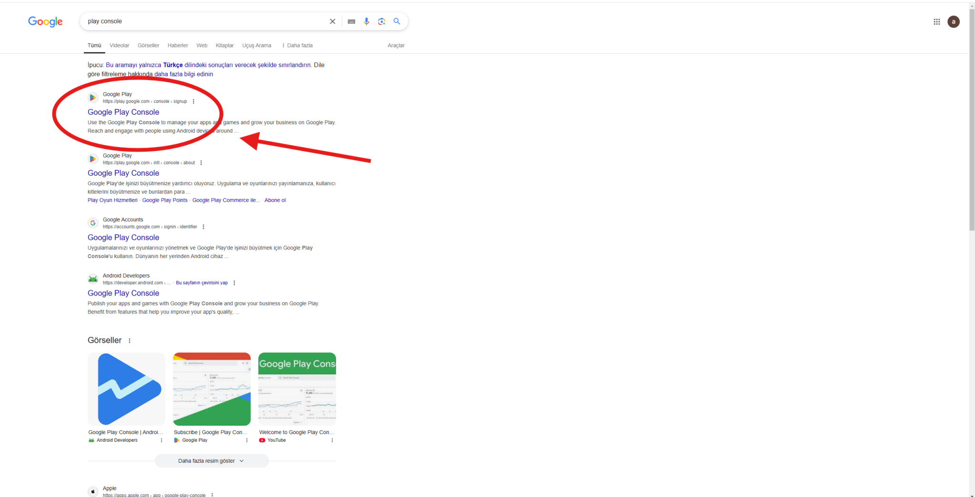Click the 'Play Oyun Hizmetleri' sitelink
The height and width of the screenshot is (497, 975).
[112, 200]
